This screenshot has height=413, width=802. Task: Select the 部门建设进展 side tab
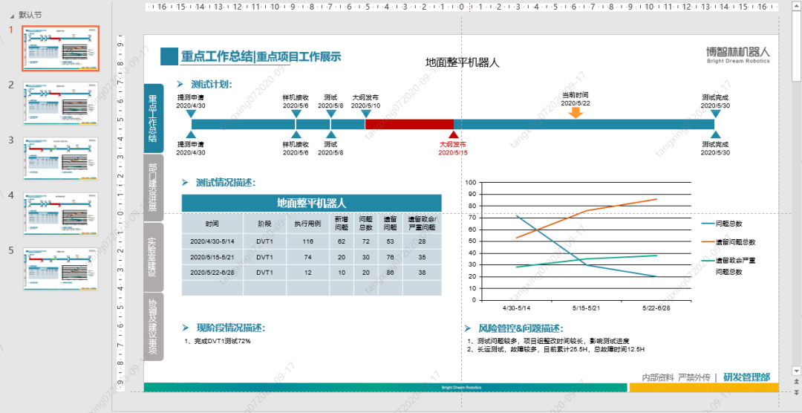(x=154, y=188)
